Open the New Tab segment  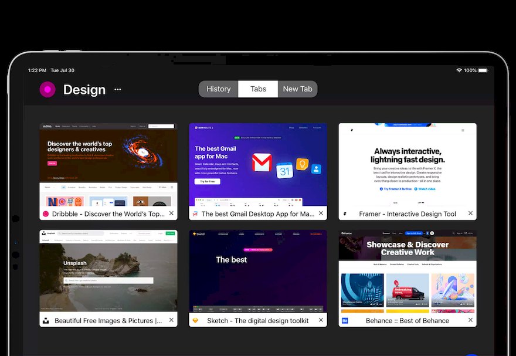(297, 89)
